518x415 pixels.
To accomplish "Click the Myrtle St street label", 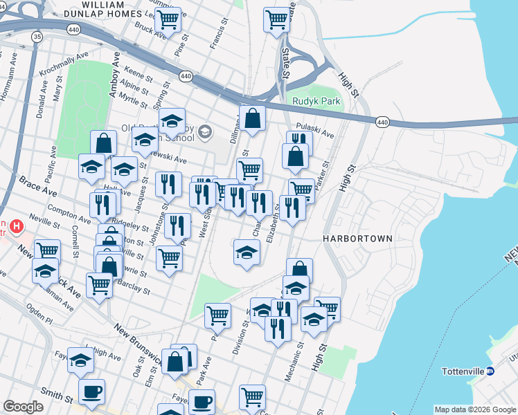I will click(133, 100).
